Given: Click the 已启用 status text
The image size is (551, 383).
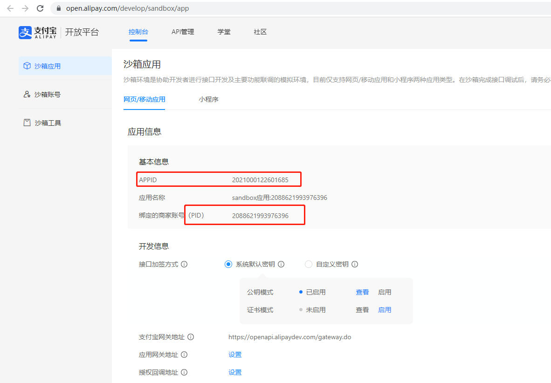Looking at the screenshot, I should click(316, 292).
